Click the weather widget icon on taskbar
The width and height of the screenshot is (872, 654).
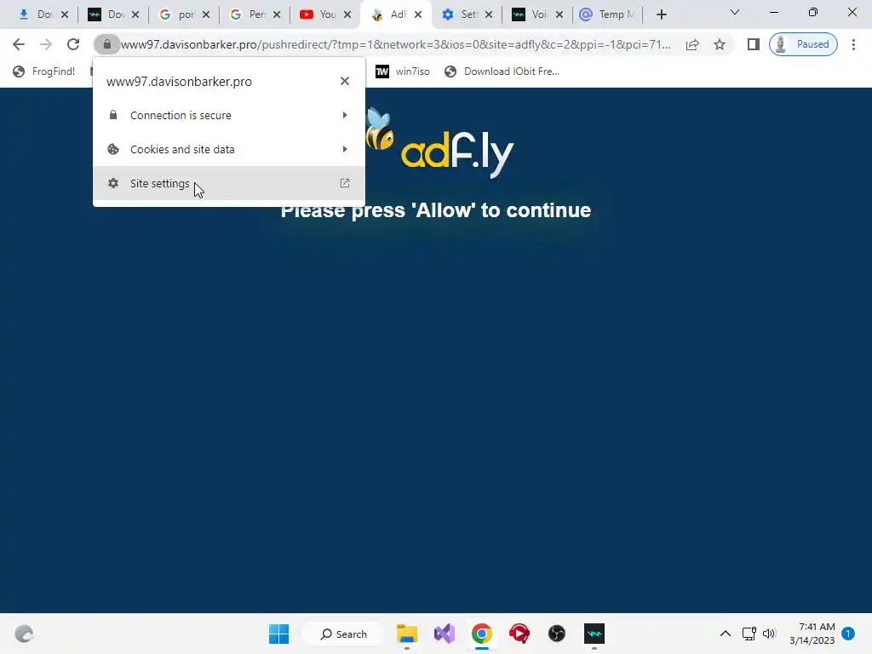(24, 634)
